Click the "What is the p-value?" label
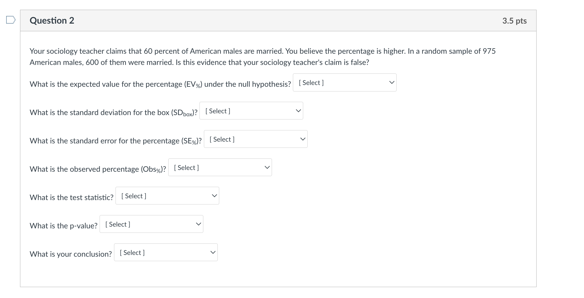584x298 pixels. (63, 226)
